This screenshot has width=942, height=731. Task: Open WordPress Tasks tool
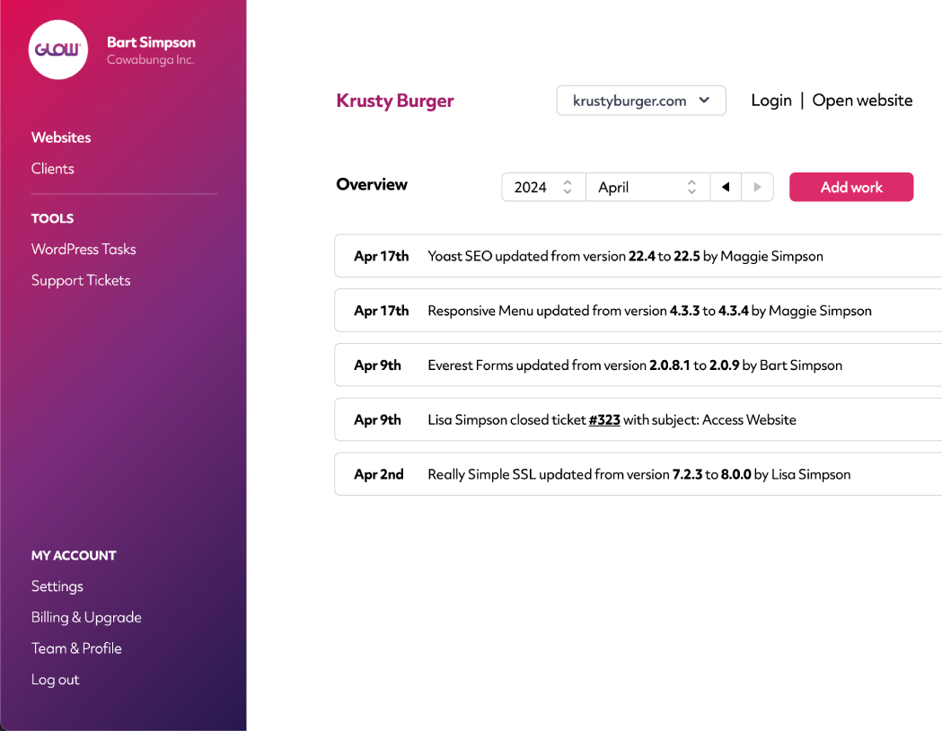click(x=84, y=250)
